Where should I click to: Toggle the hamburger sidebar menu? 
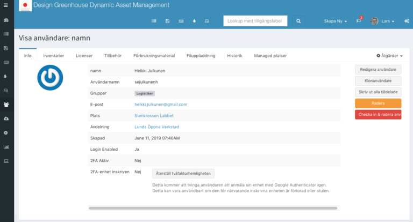pos(6,6)
